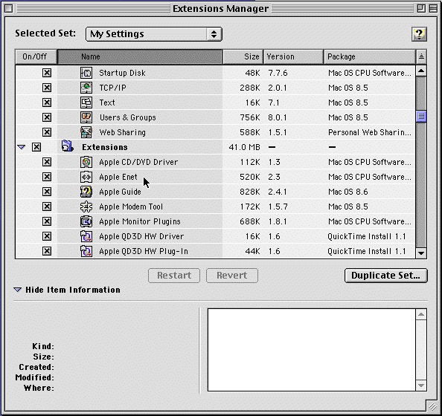This screenshot has width=442, height=416.
Task: Collapse the Hide Item Information triangle
Action: [x=17, y=290]
